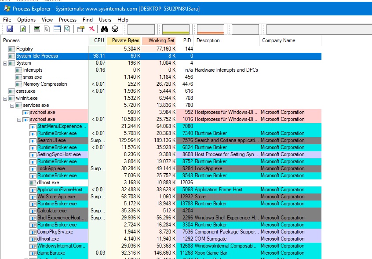Viewport: 372px width, 259px height.
Task: Click the Show Process Tree toolbar icon
Action: point(47,29)
